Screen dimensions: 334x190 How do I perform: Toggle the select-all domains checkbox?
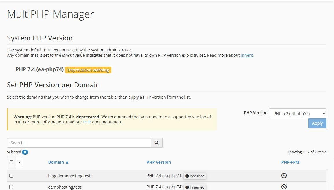(x=12, y=162)
